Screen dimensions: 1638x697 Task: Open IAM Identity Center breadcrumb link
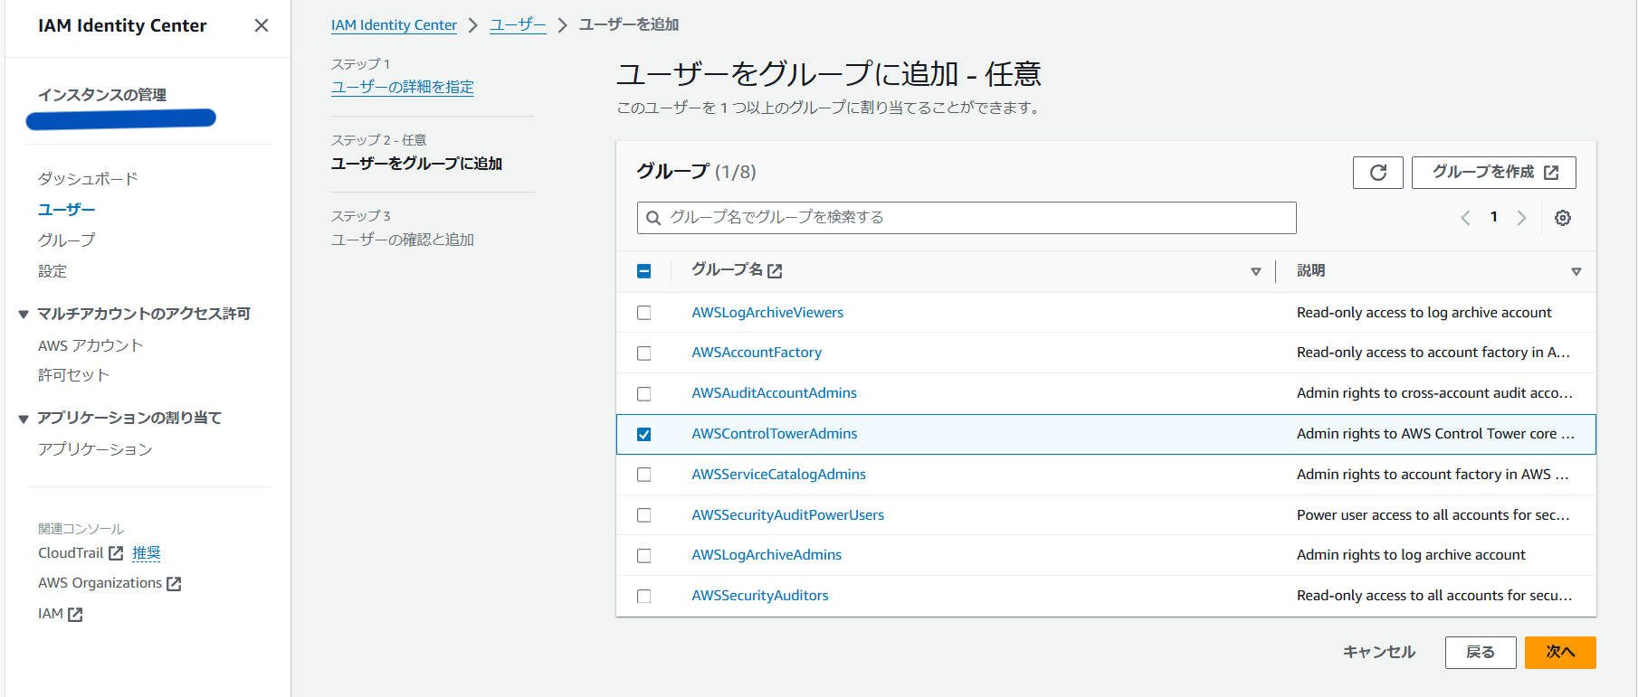(x=394, y=25)
